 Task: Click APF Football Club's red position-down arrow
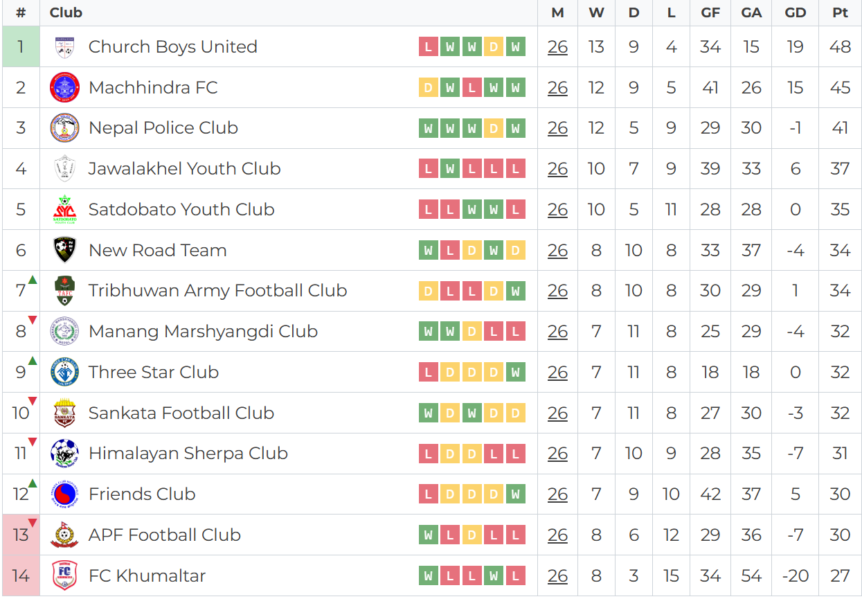[x=33, y=524]
